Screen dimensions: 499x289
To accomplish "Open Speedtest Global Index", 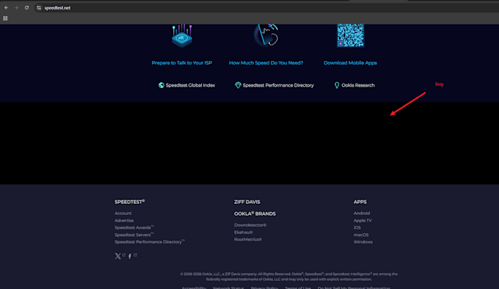I will [x=190, y=85].
